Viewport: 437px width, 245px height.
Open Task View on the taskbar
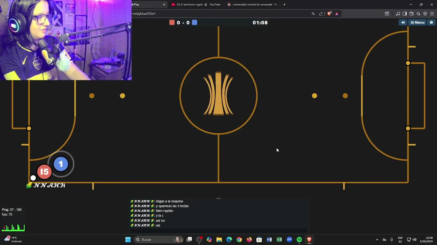189,240
